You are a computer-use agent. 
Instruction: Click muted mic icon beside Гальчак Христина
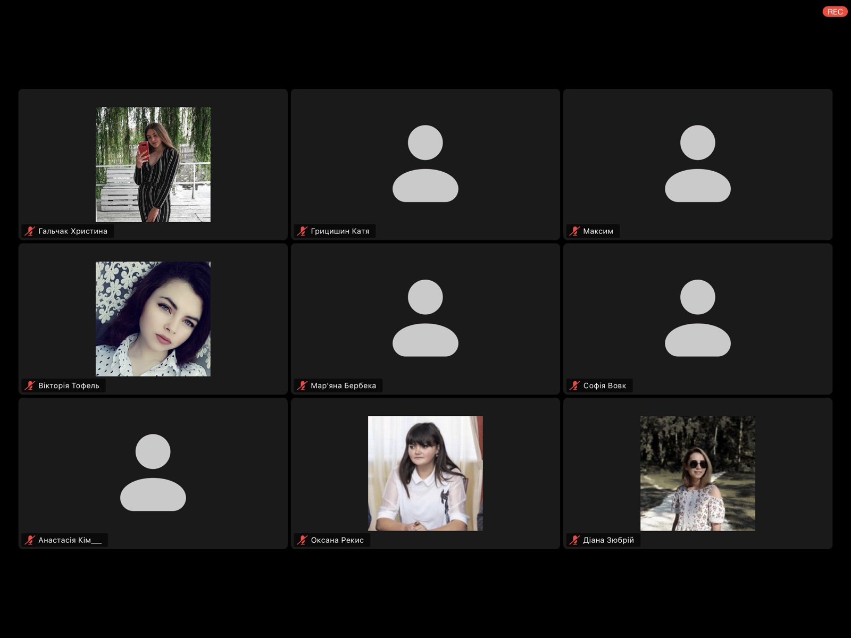tap(30, 231)
